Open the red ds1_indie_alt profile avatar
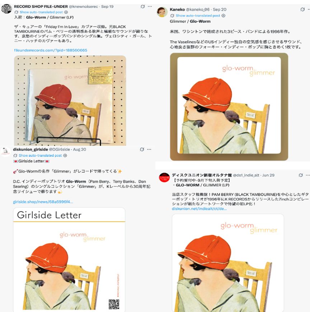The width and height of the screenshot is (310, 312). (164, 177)
